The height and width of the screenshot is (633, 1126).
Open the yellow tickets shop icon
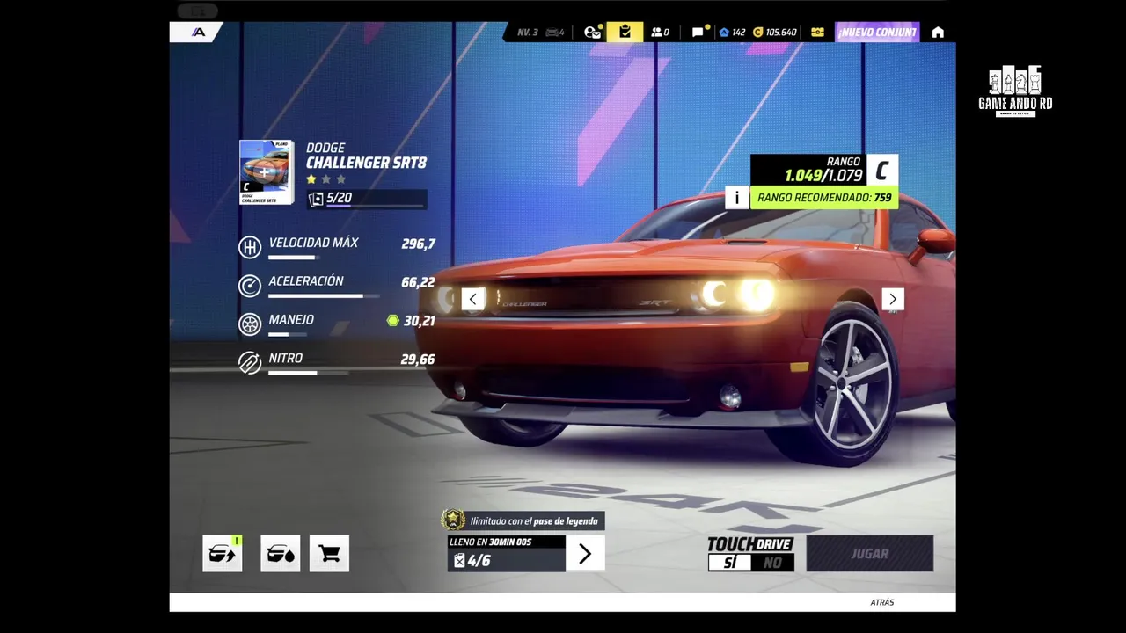click(817, 33)
